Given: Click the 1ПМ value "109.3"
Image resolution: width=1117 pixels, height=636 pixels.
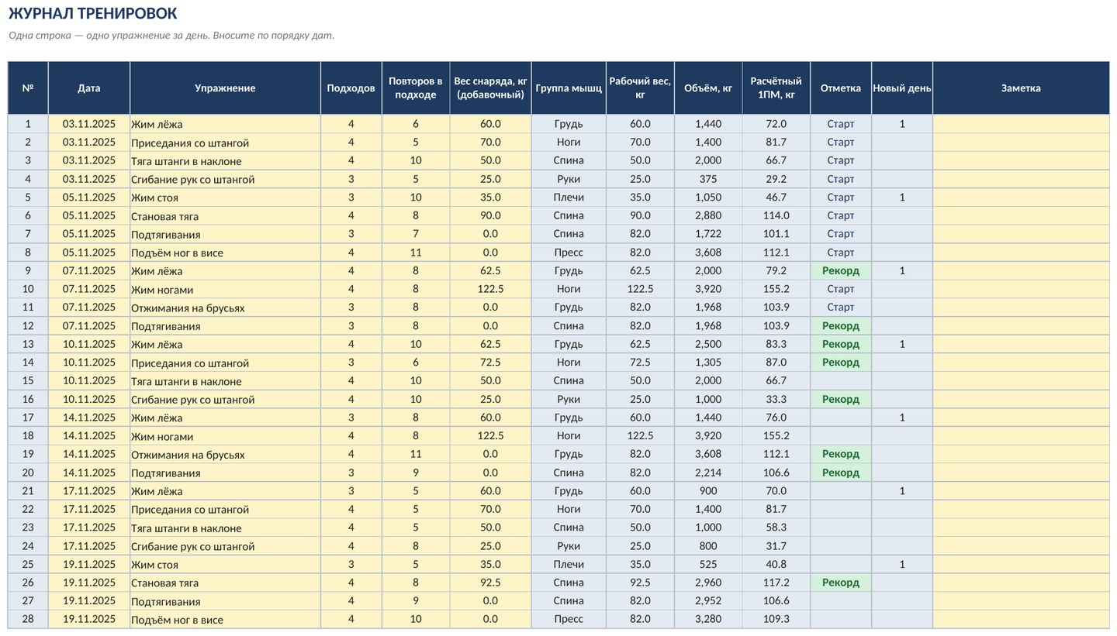Looking at the screenshot, I should [x=776, y=619].
